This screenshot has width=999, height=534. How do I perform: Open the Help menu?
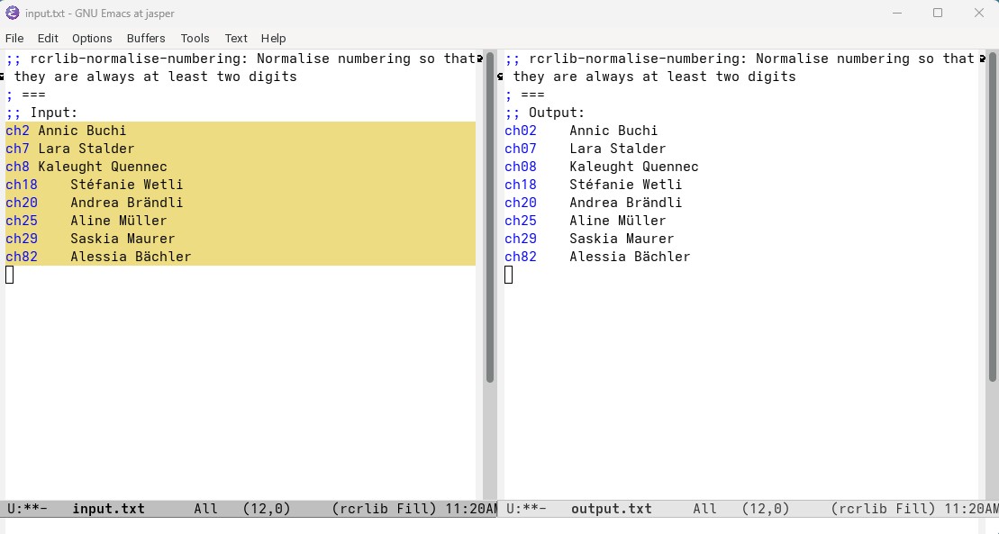tap(273, 38)
